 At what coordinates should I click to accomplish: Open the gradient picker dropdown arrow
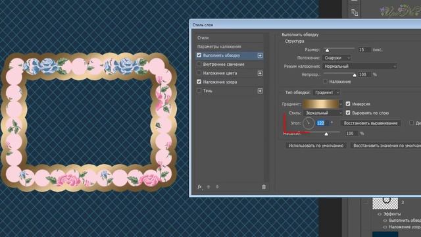coord(341,104)
